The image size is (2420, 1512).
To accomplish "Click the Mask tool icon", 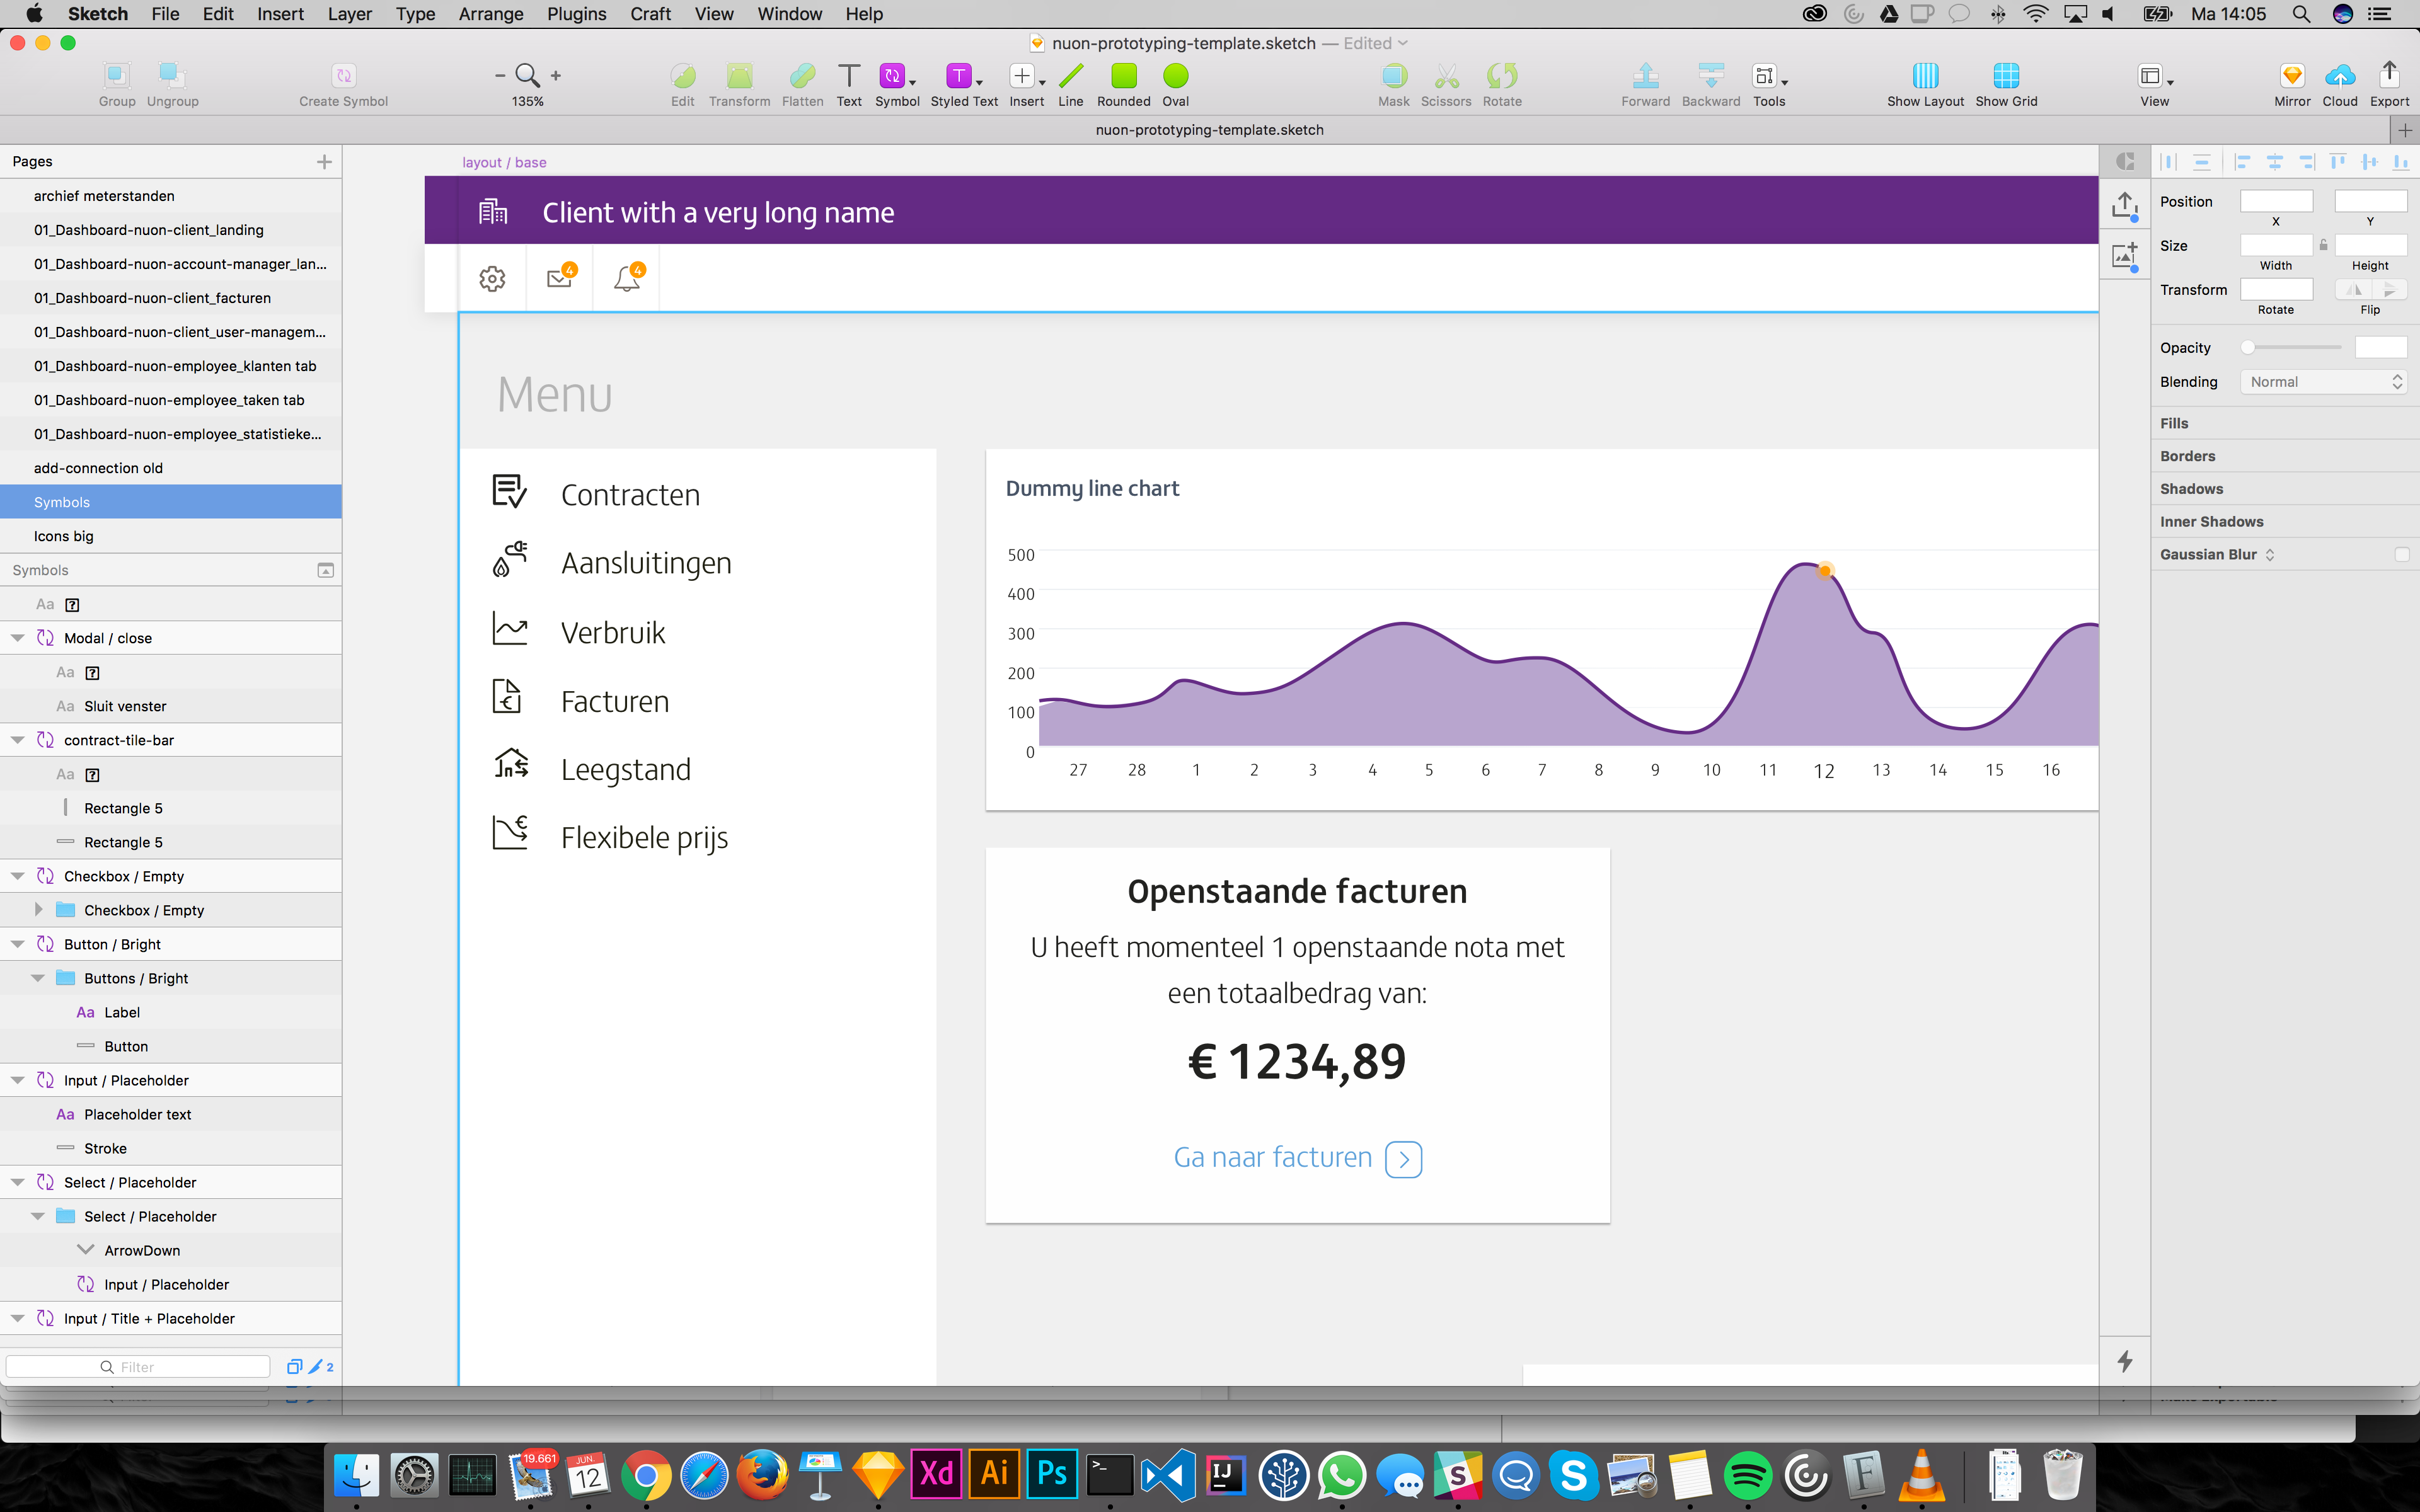I will [x=1394, y=76].
